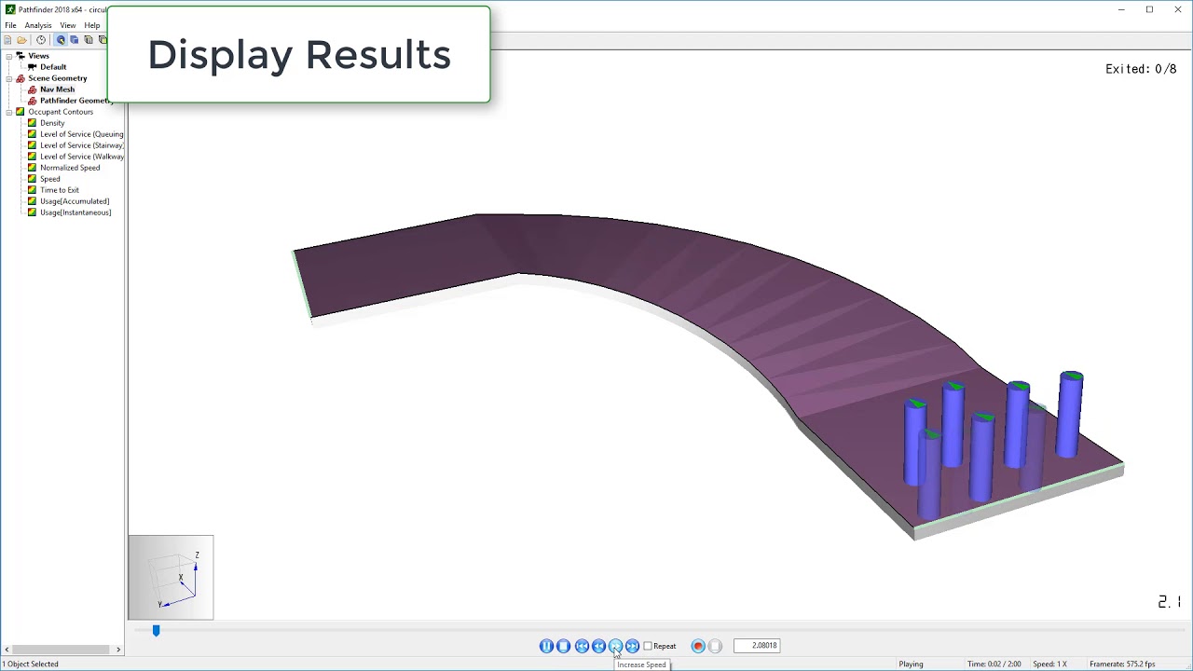
Task: Click the Time to Exit contour icon
Action: (33, 190)
